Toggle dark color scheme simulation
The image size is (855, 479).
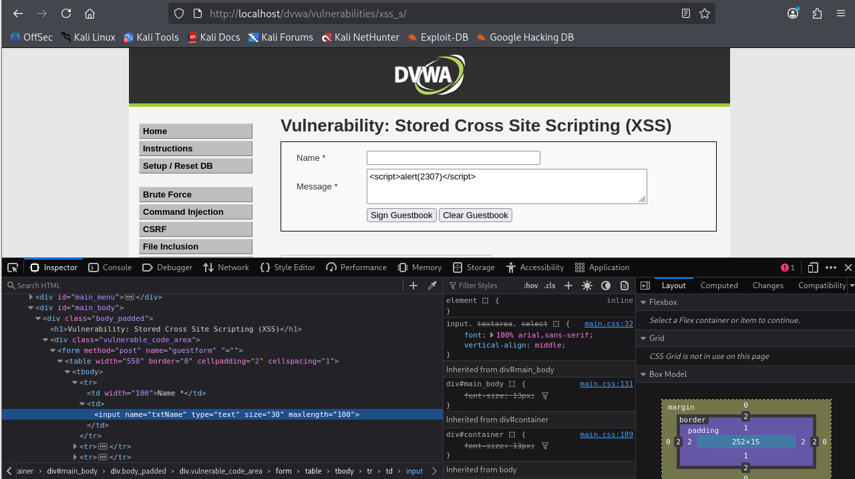[x=606, y=286]
